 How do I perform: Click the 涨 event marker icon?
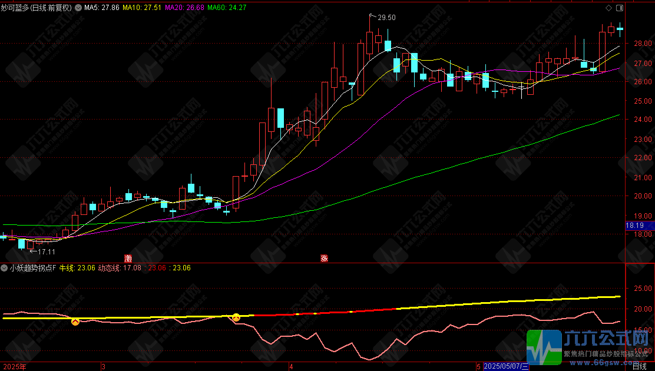(x=324, y=258)
